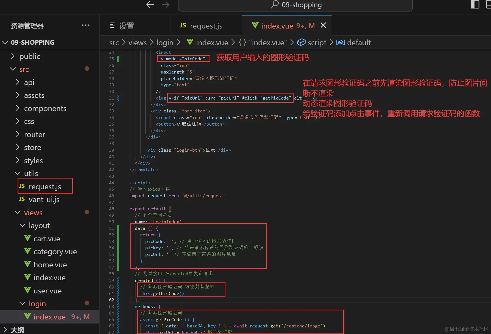The image size is (491, 334).
Task: Click the login-btn div line
Action: 188,150
